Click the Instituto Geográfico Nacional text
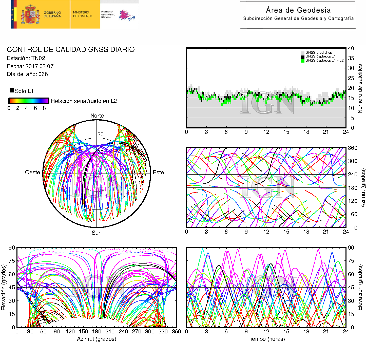The height and width of the screenshot is (342, 366). 108,14
